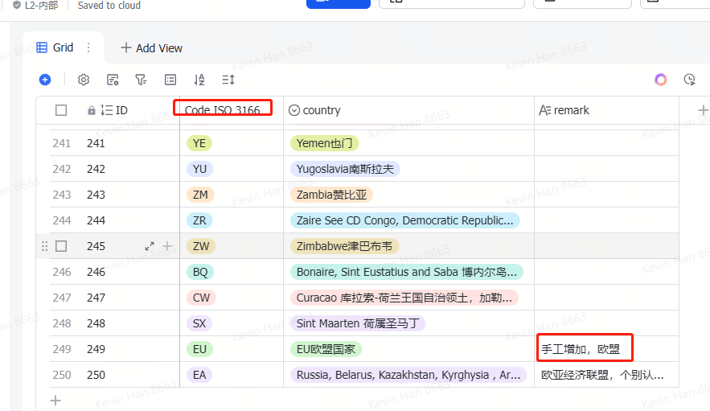Viewport: 710px width, 411px height.
Task: Click the BQ code tag
Action: 200,272
